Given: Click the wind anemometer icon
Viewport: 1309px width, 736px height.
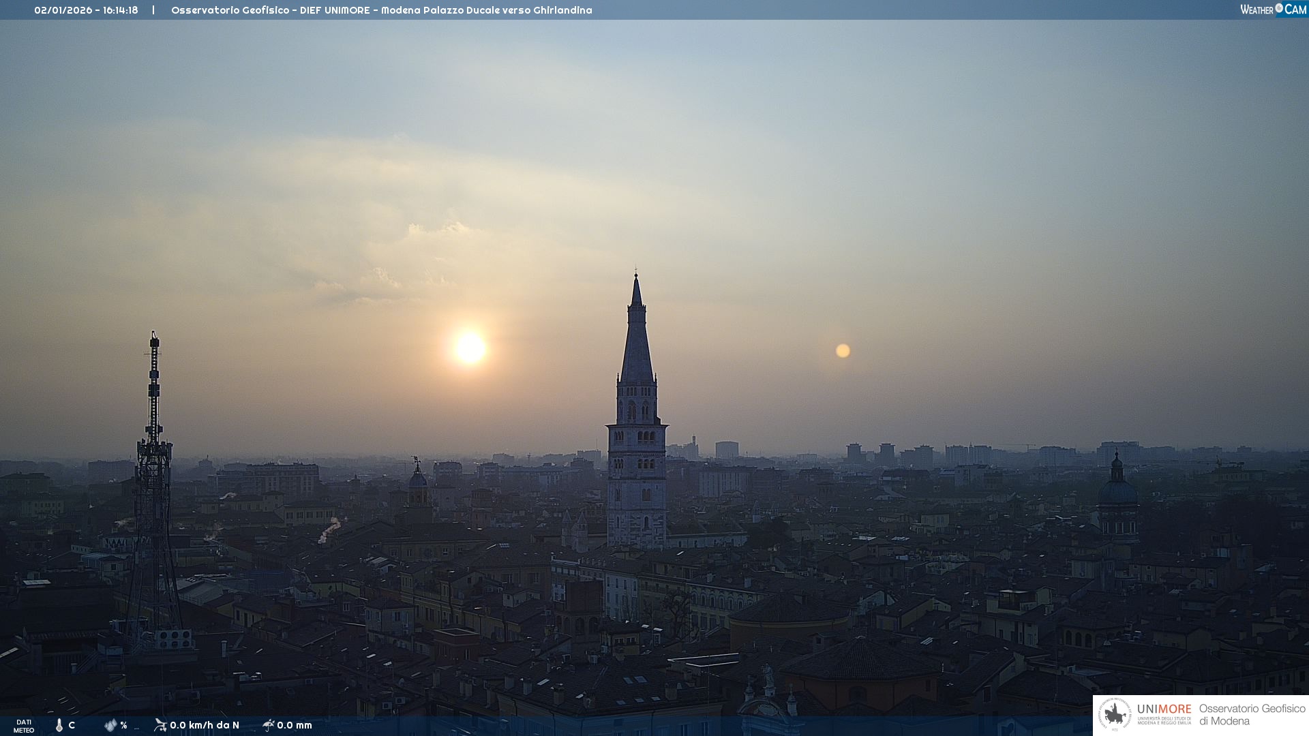Looking at the screenshot, I should pos(160,725).
